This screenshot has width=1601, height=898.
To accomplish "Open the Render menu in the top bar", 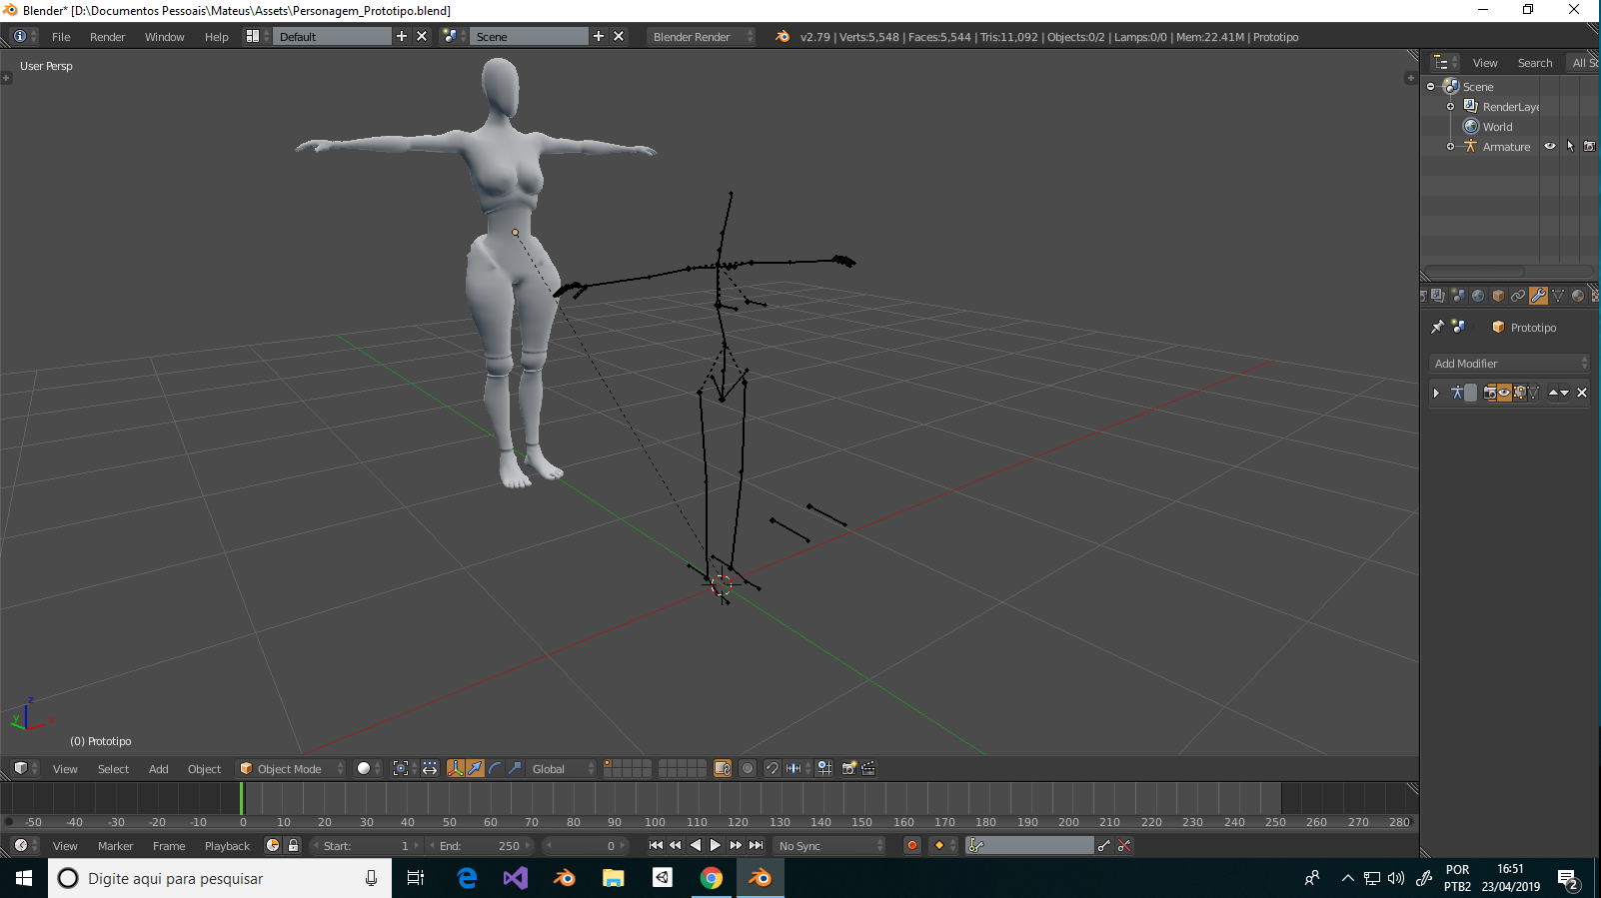I will pos(107,37).
